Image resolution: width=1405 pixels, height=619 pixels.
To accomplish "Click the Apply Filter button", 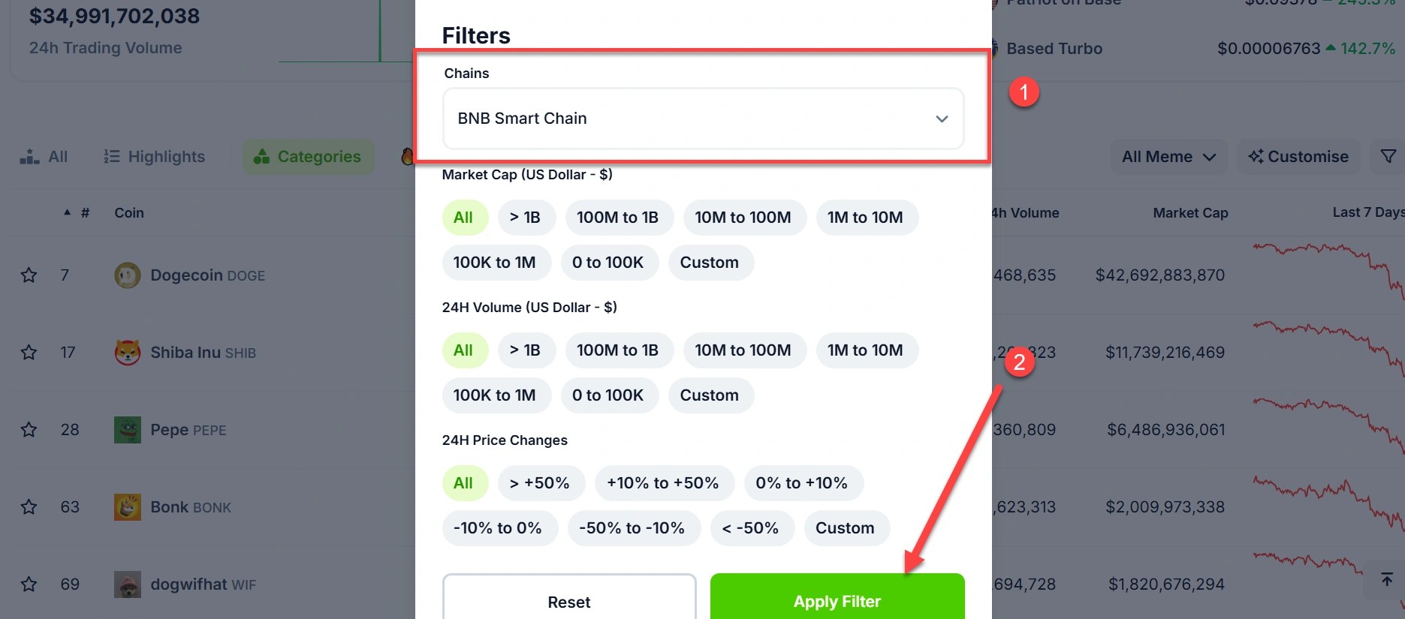I will coord(837,600).
